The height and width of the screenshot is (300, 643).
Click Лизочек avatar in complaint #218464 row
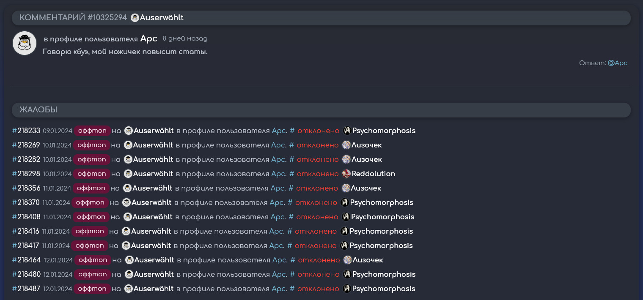347,260
